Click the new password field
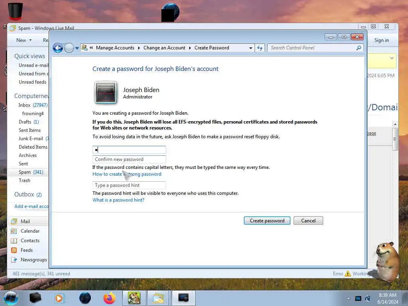408x306 pixels. [x=129, y=150]
